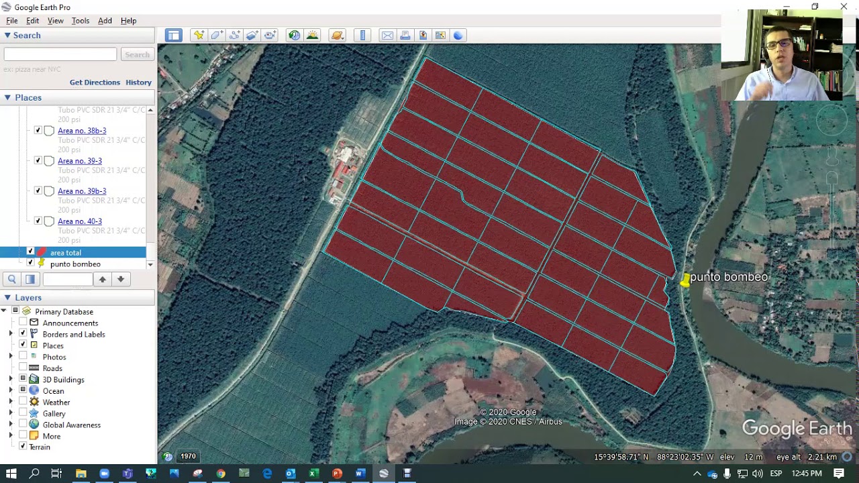
Task: Click inside the Search input box
Action: click(60, 54)
